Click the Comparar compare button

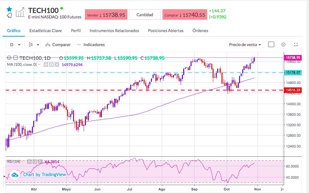pyautogui.click(x=58, y=45)
